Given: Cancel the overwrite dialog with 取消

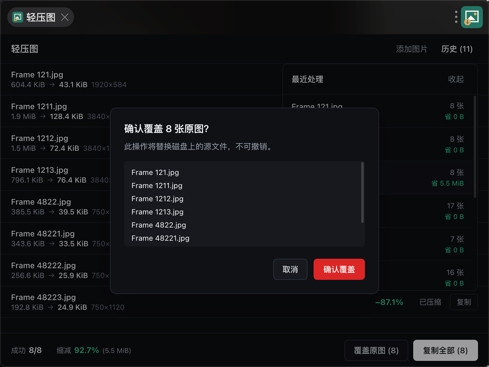Looking at the screenshot, I should tap(290, 269).
